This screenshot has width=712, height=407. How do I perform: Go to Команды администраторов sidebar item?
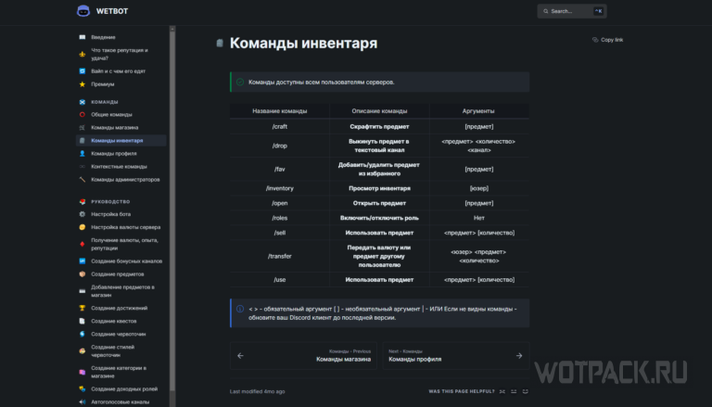click(125, 179)
